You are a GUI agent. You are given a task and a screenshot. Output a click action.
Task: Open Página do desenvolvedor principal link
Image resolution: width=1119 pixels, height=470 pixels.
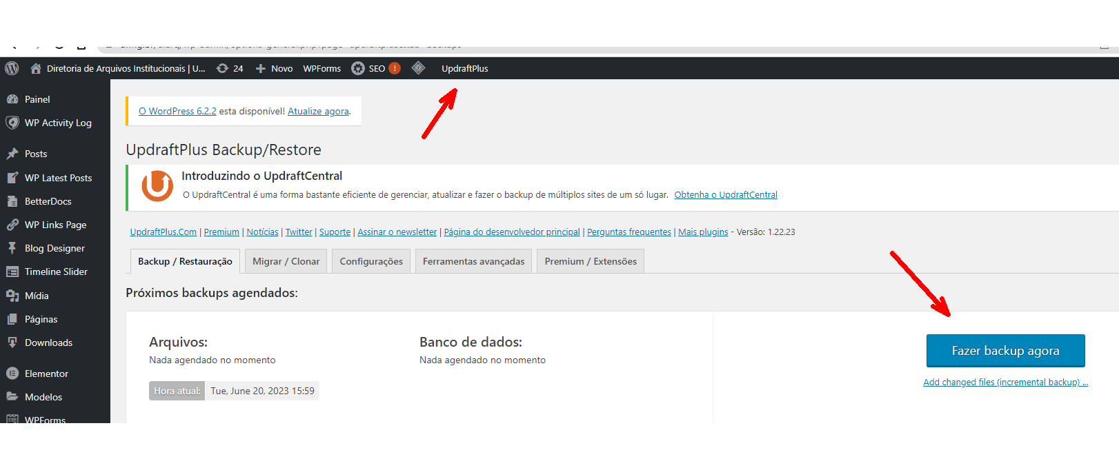click(x=512, y=232)
